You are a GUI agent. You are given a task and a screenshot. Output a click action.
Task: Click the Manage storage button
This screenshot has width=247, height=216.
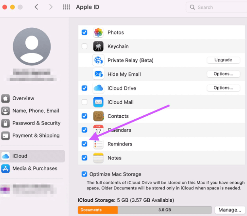point(230,210)
